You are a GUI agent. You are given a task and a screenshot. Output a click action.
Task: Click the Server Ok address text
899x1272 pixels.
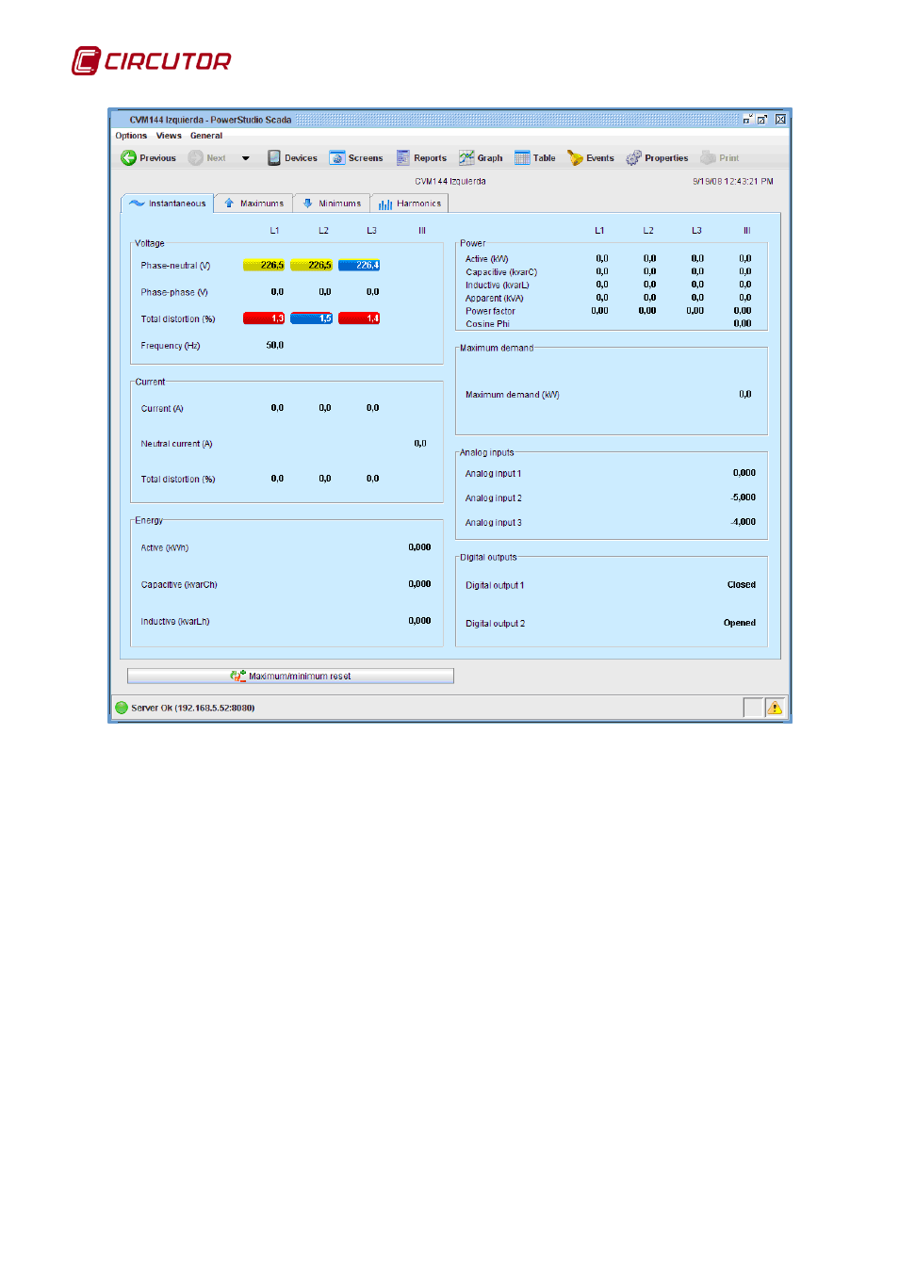pos(193,709)
